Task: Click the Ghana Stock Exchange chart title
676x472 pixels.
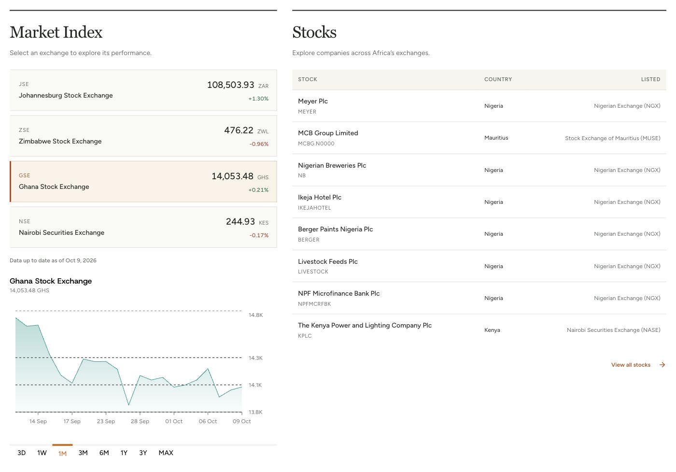Action: tap(51, 281)
